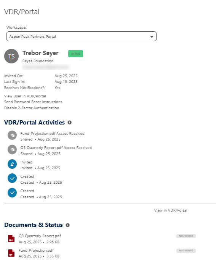Click the Invited activity user icon
This screenshot has height=262, width=216.
pyautogui.click(x=12, y=164)
